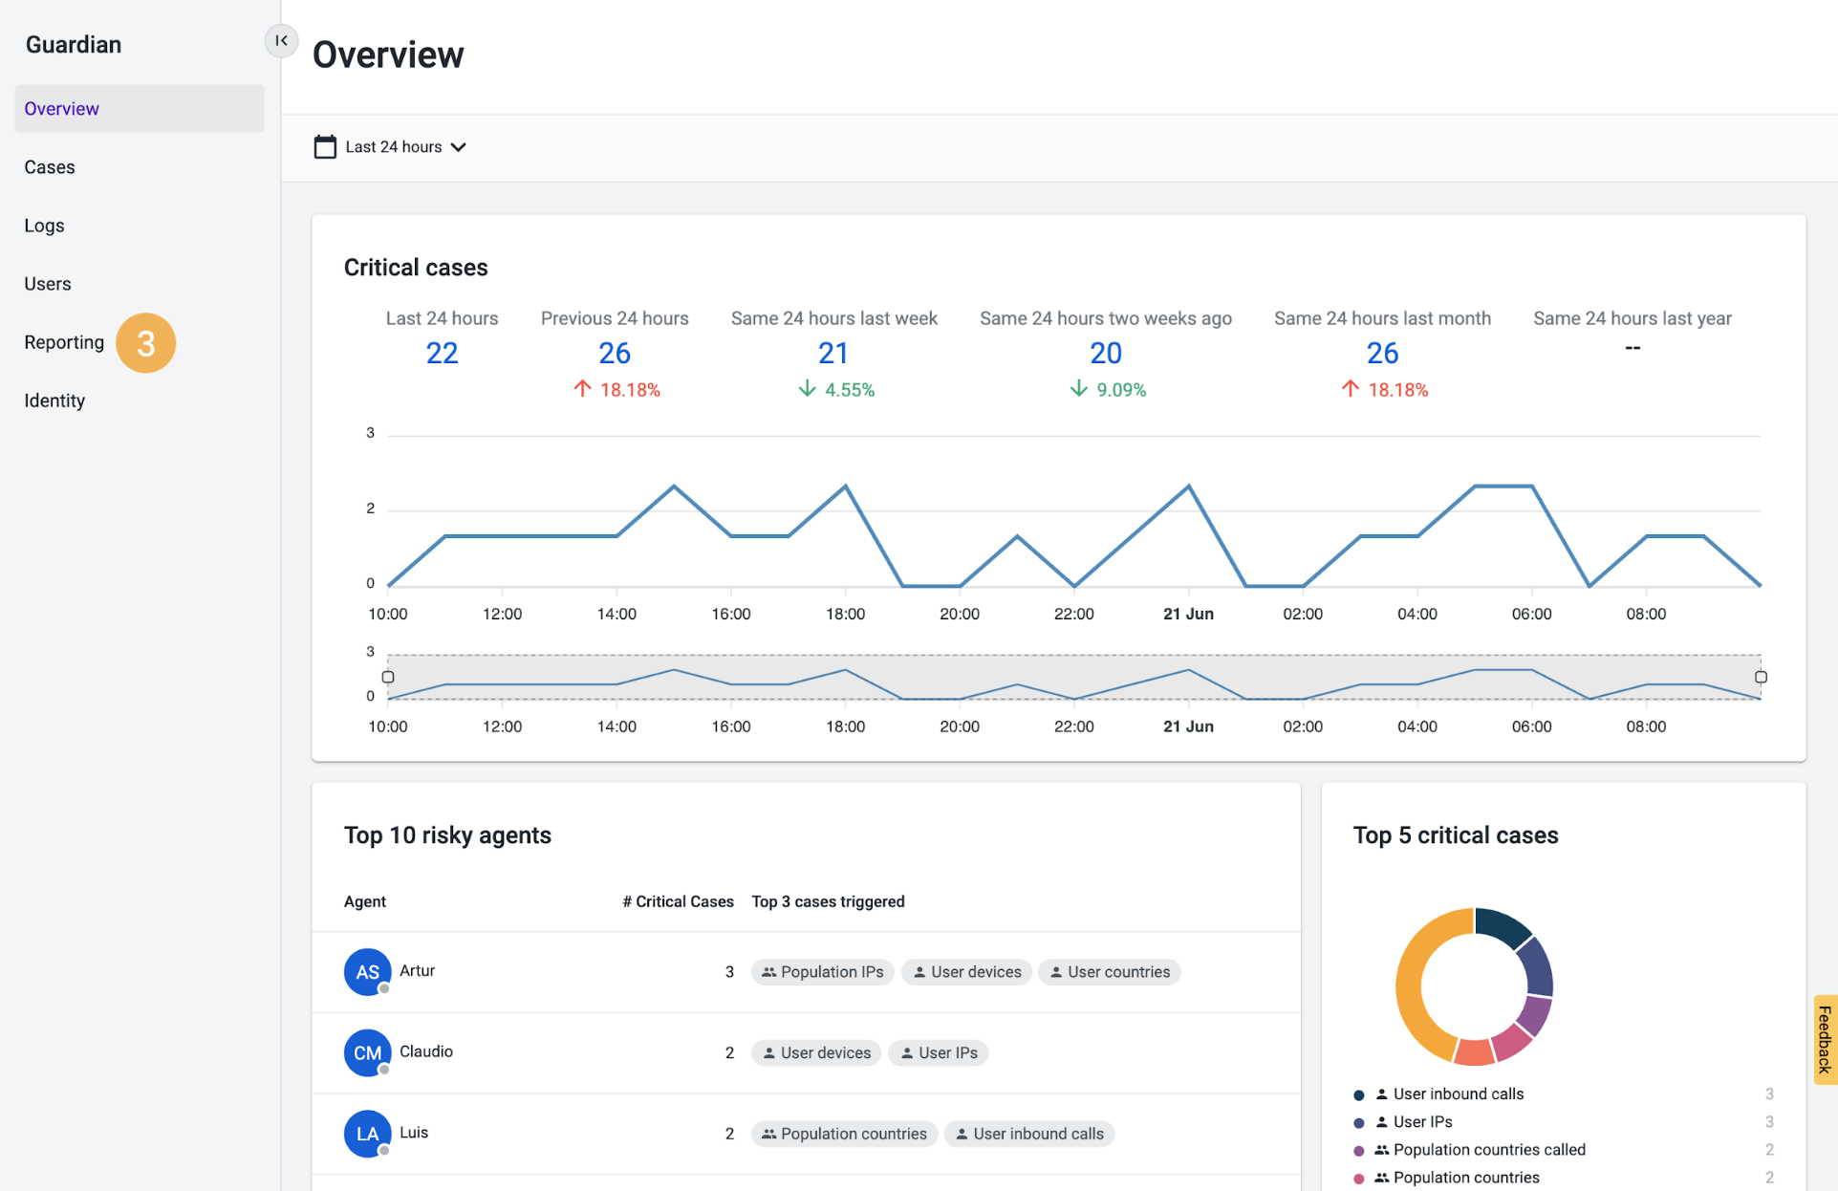Viewport: 1838px width, 1191px height.
Task: Select the Population countries tag for Luis
Action: click(x=843, y=1134)
